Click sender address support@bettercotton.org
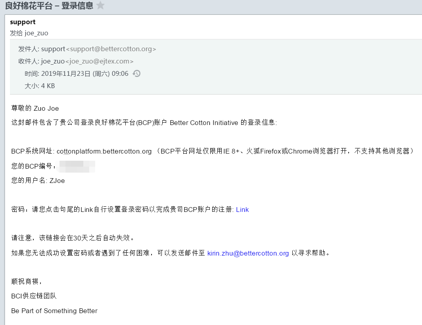The height and width of the screenshot is (325, 422). tap(111, 49)
